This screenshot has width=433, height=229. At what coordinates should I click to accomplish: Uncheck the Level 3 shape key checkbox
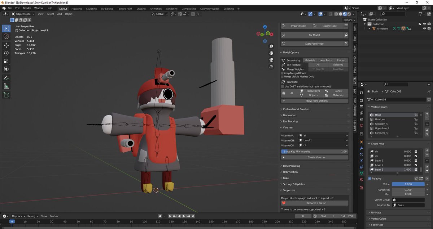click(416, 170)
